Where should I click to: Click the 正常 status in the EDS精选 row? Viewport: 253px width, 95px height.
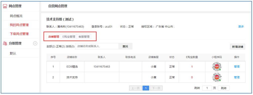[172, 67]
